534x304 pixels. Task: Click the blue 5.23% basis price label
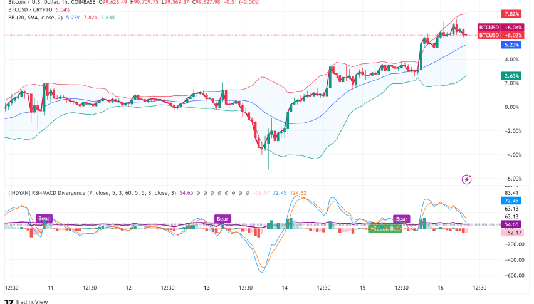pyautogui.click(x=511, y=45)
